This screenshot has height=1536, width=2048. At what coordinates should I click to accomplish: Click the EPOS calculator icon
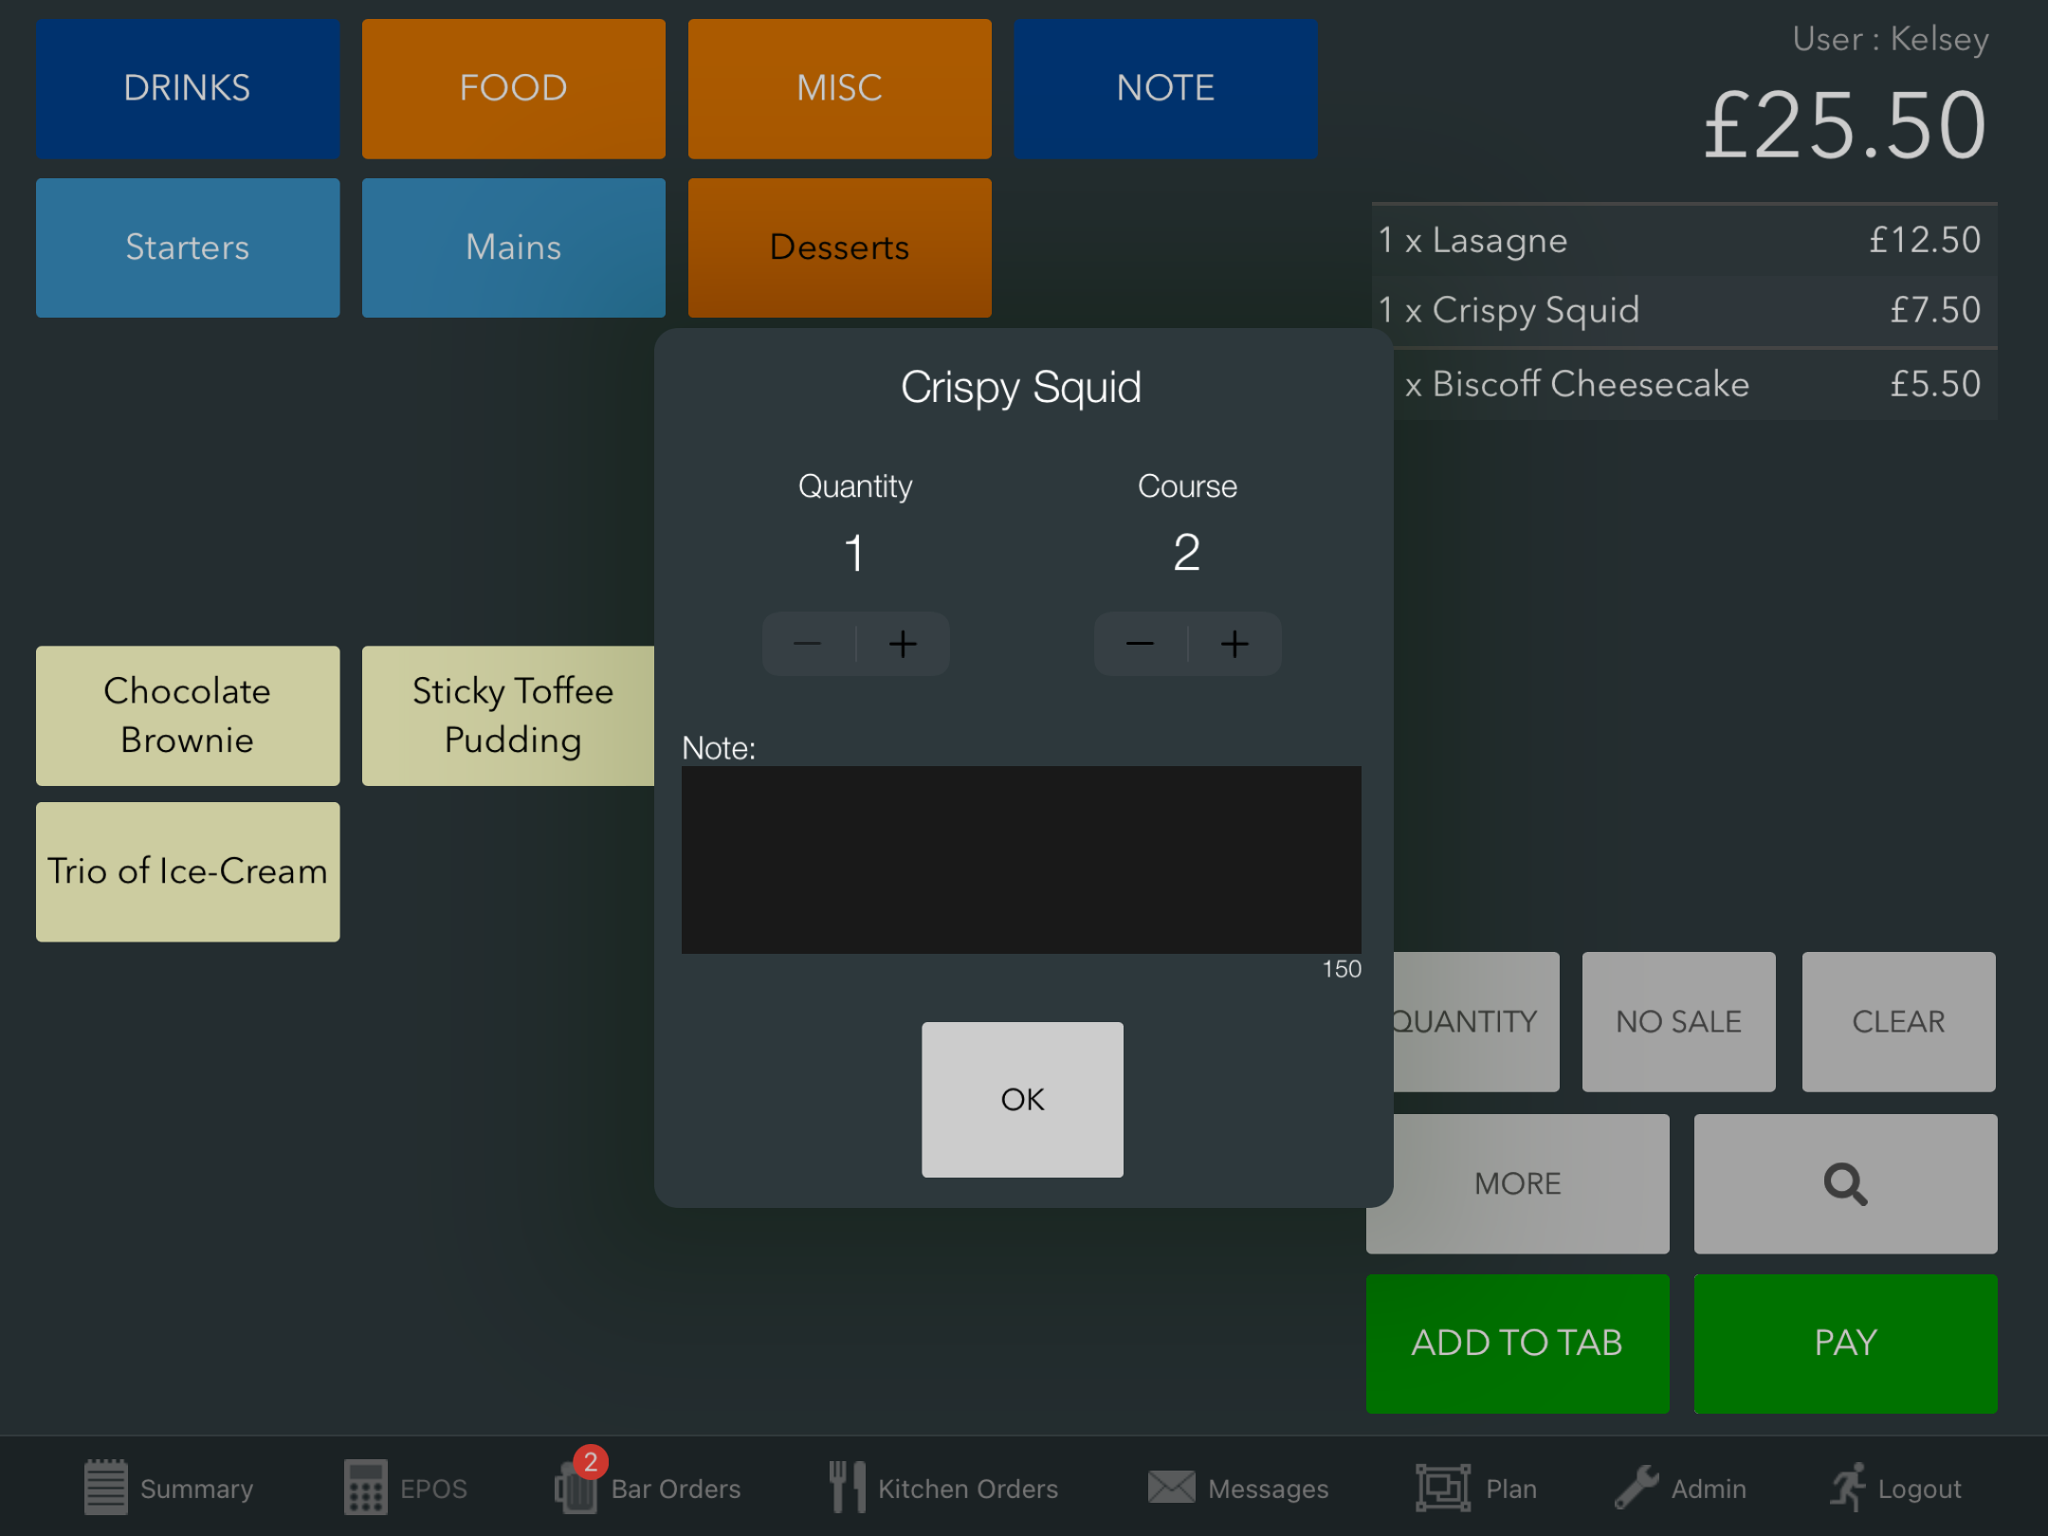click(365, 1487)
